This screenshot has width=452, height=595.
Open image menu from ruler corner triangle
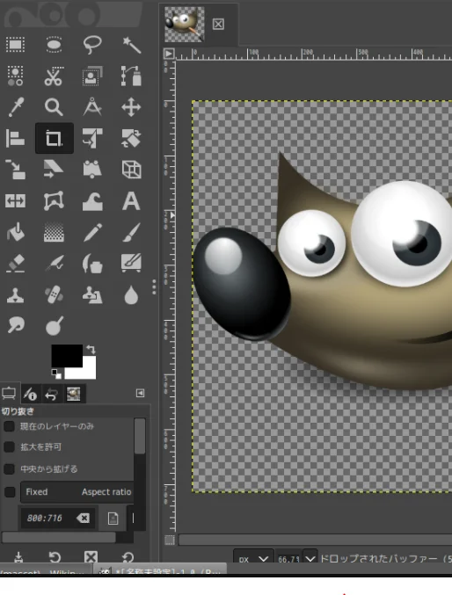tap(169, 54)
